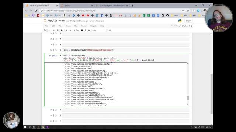
Task: Open the work bookmarks folder
Action: pyautogui.click(x=175, y=15)
